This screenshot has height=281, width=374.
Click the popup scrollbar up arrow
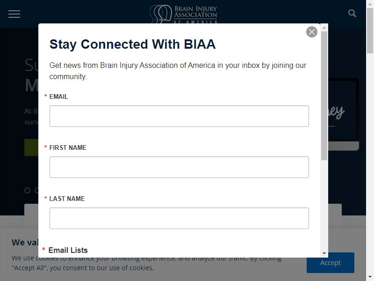coord(324,28)
